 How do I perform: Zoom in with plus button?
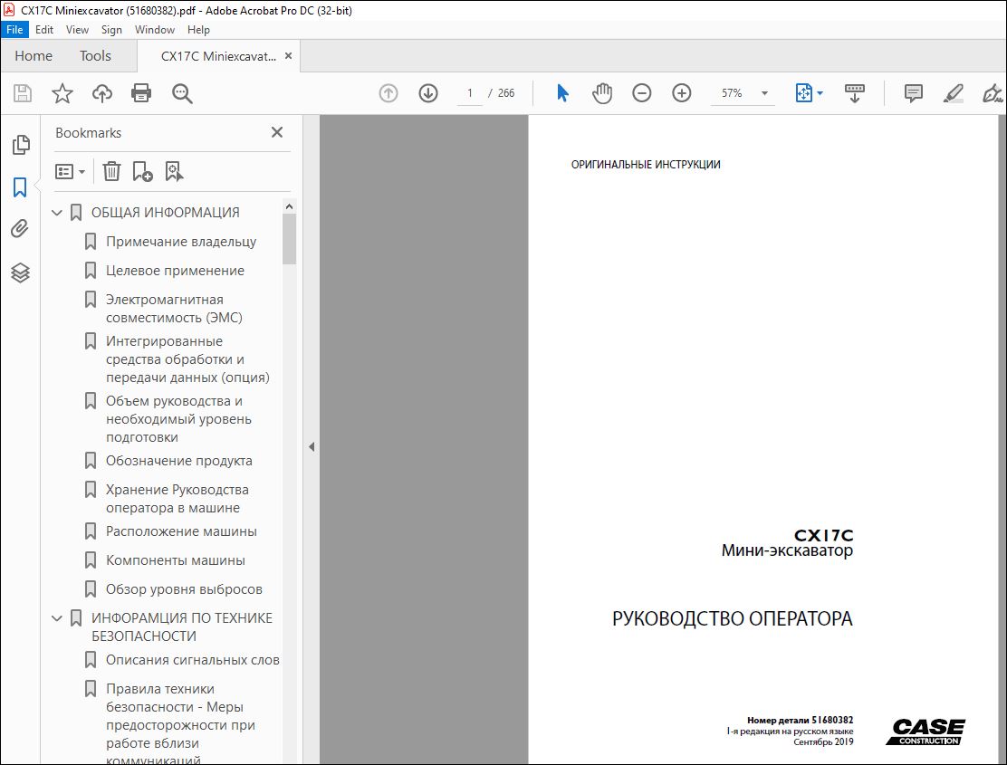click(681, 93)
